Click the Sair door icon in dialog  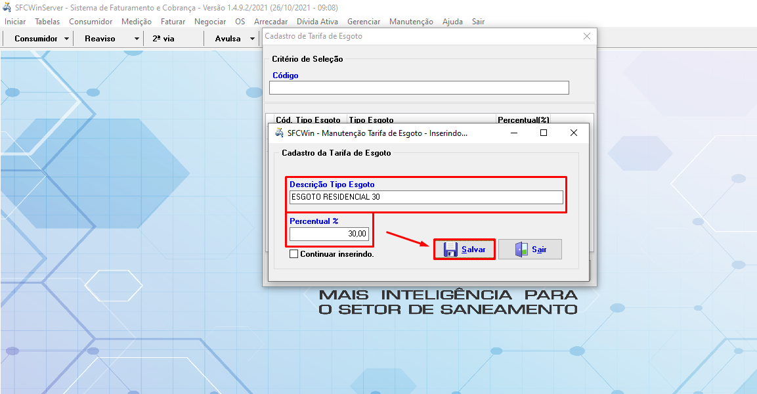(x=521, y=250)
